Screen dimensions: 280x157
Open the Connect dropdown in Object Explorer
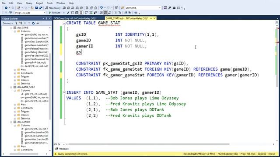pyautogui.click(x=8, y=23)
